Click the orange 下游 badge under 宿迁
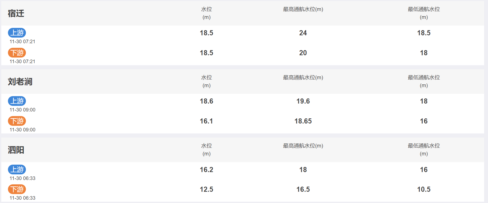 point(17,53)
